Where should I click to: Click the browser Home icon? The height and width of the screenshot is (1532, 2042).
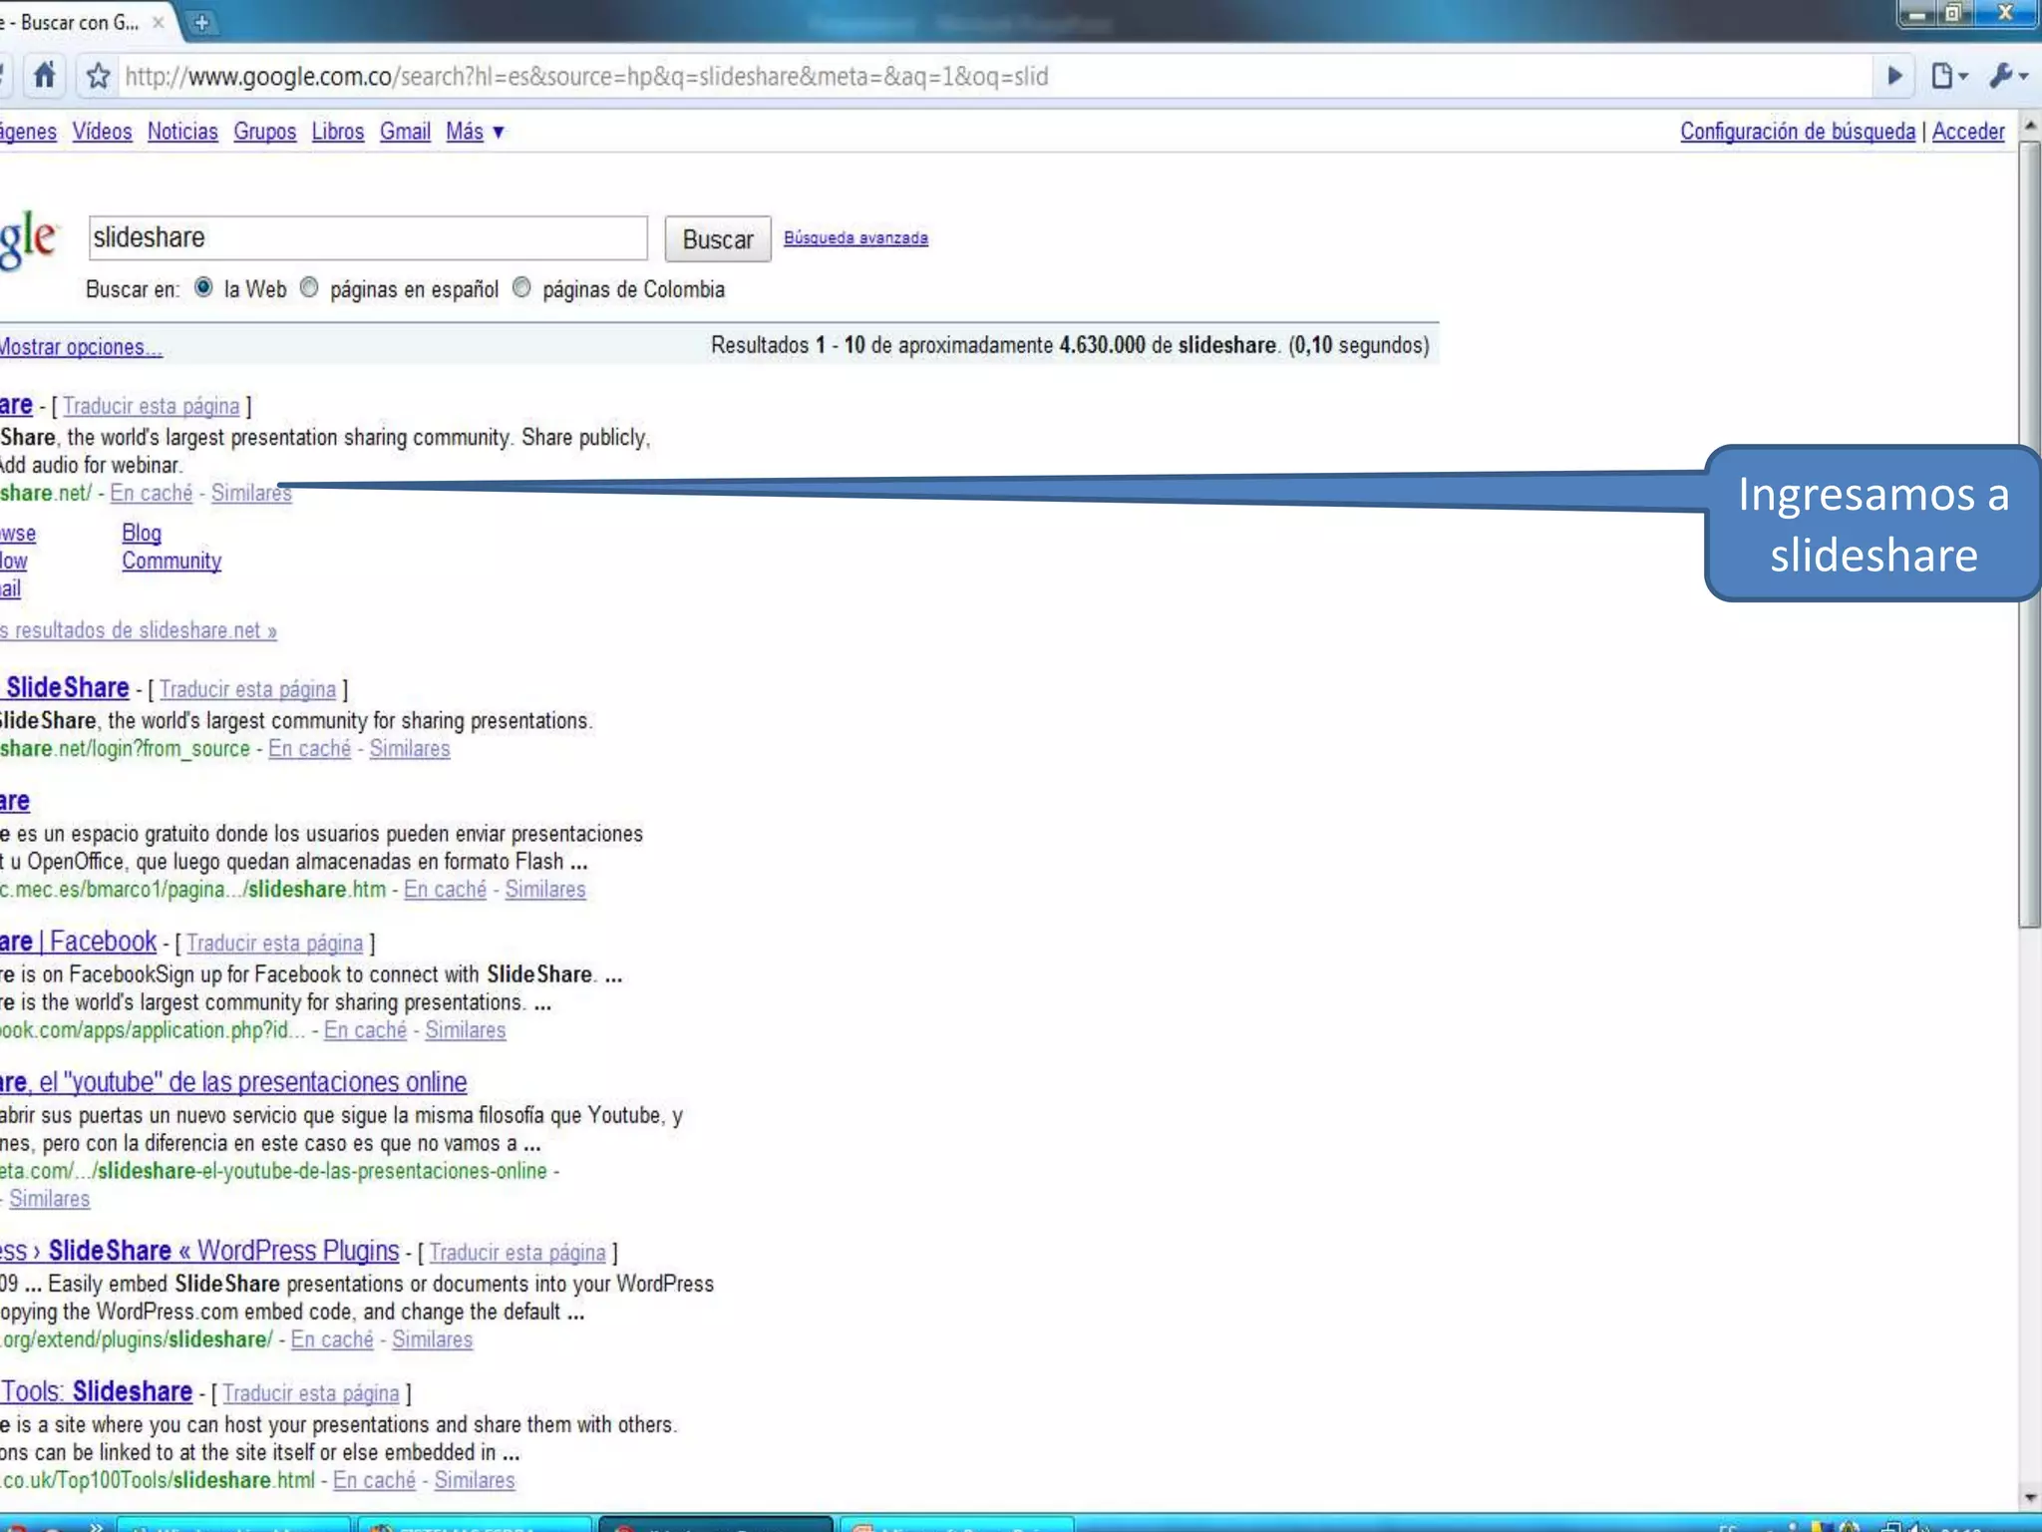[x=44, y=76]
